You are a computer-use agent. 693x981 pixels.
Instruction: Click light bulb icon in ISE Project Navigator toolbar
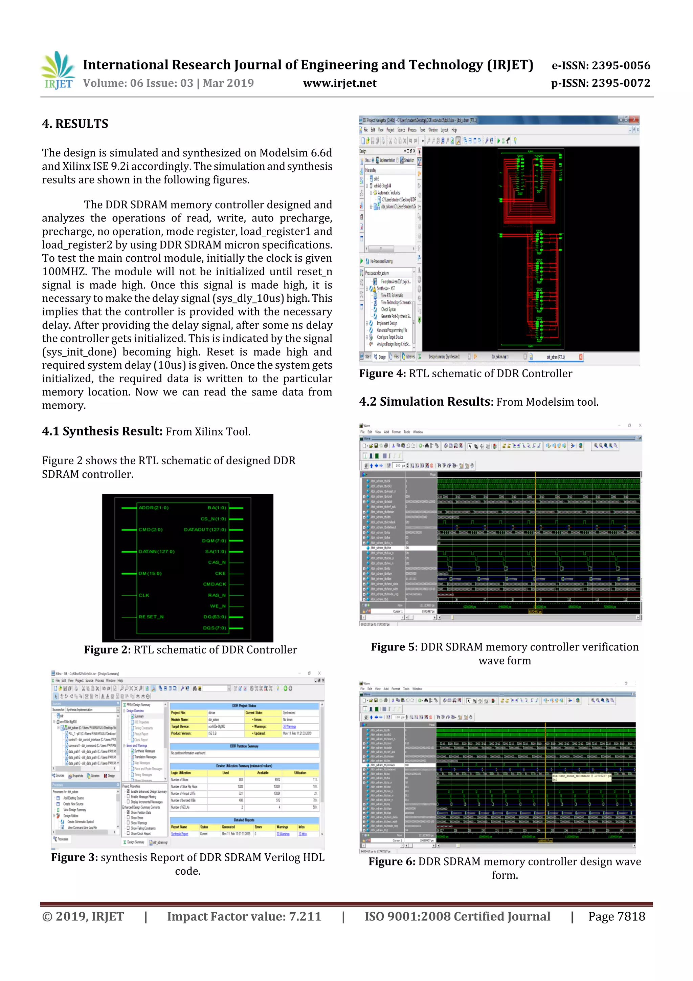(515, 141)
